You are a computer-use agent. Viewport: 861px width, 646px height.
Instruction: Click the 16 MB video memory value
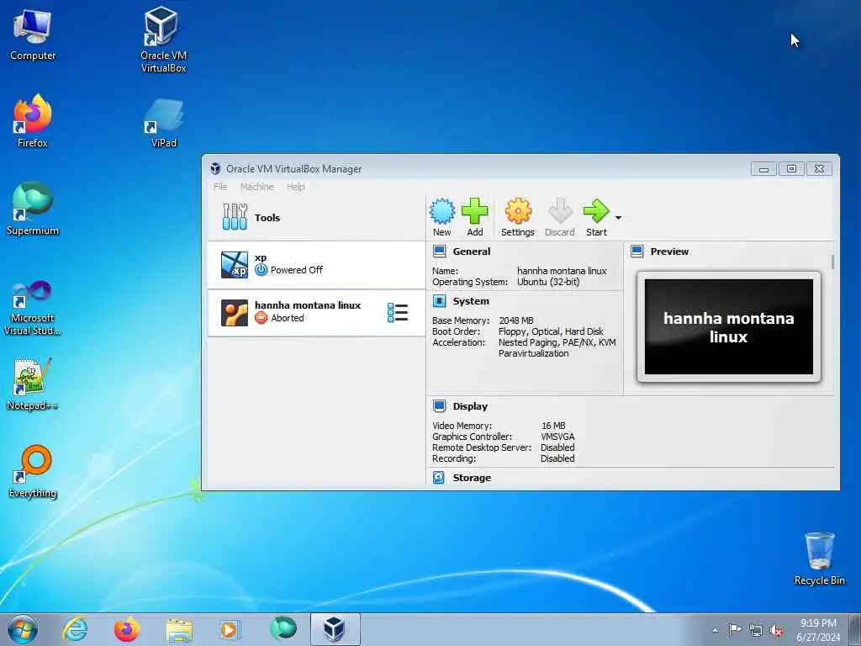coord(553,426)
